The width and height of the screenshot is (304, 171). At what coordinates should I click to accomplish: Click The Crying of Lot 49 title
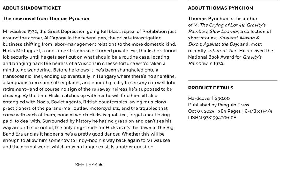[222, 25]
